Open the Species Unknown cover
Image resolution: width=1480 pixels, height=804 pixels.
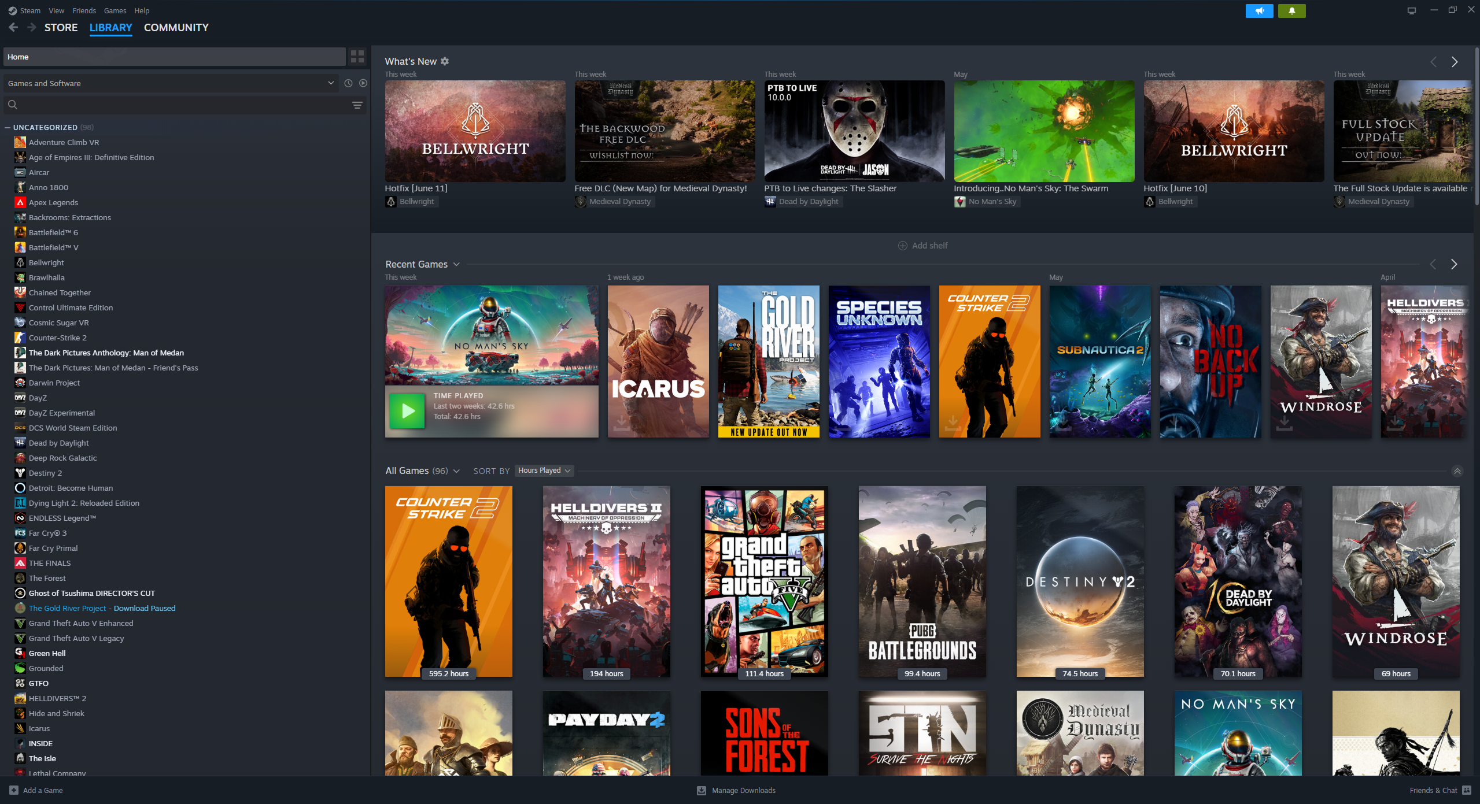pos(879,361)
